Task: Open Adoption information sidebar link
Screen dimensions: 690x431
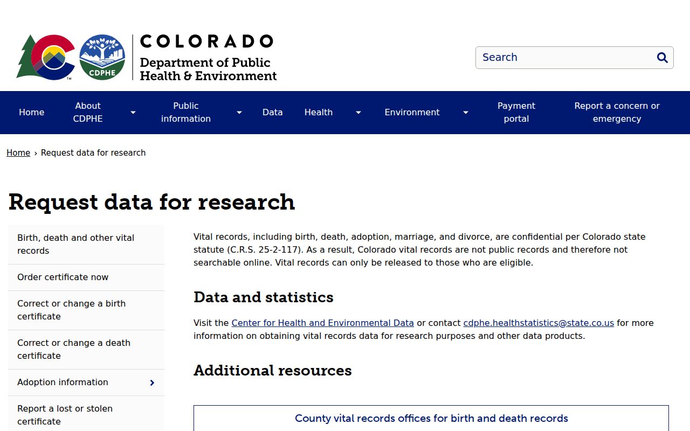Action: pyautogui.click(x=63, y=383)
